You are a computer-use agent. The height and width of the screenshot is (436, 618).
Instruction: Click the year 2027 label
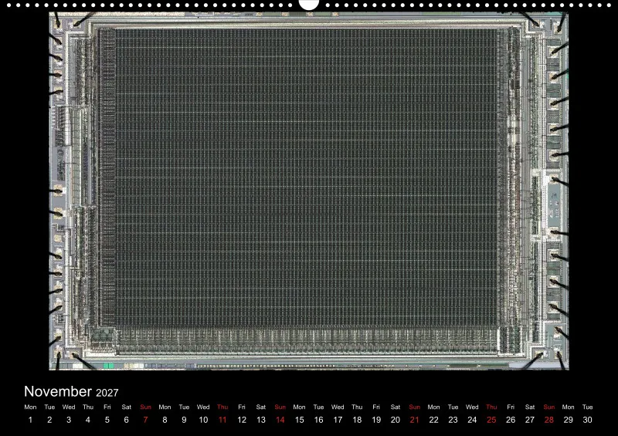coord(107,393)
